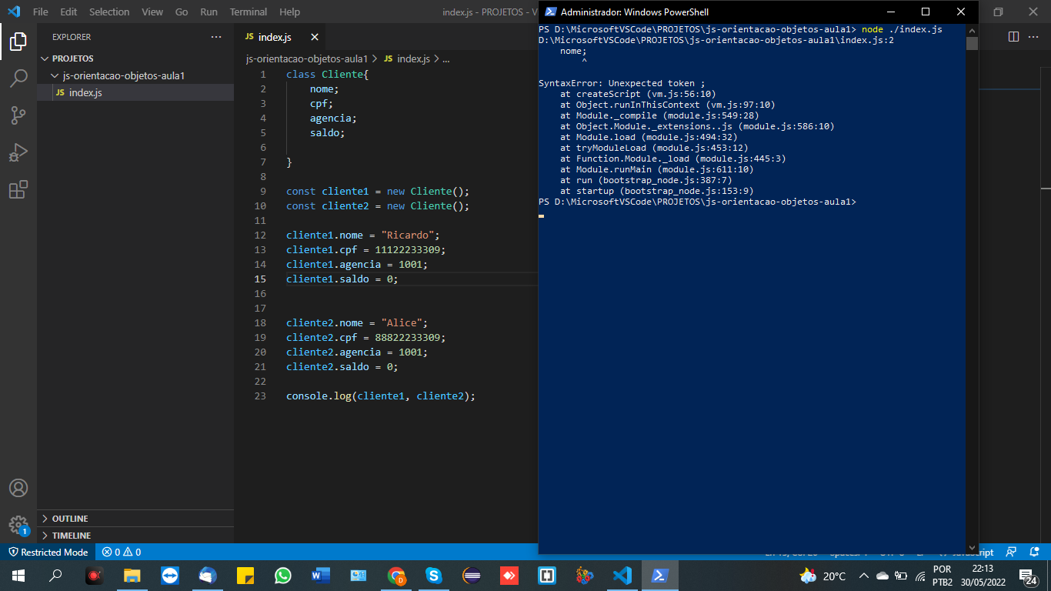Viewport: 1051px width, 591px height.
Task: Open the View menu
Action: [x=152, y=12]
